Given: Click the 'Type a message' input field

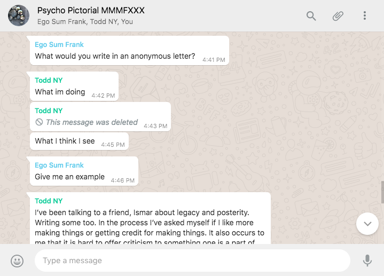Looking at the screenshot, I should pyautogui.click(x=192, y=261).
